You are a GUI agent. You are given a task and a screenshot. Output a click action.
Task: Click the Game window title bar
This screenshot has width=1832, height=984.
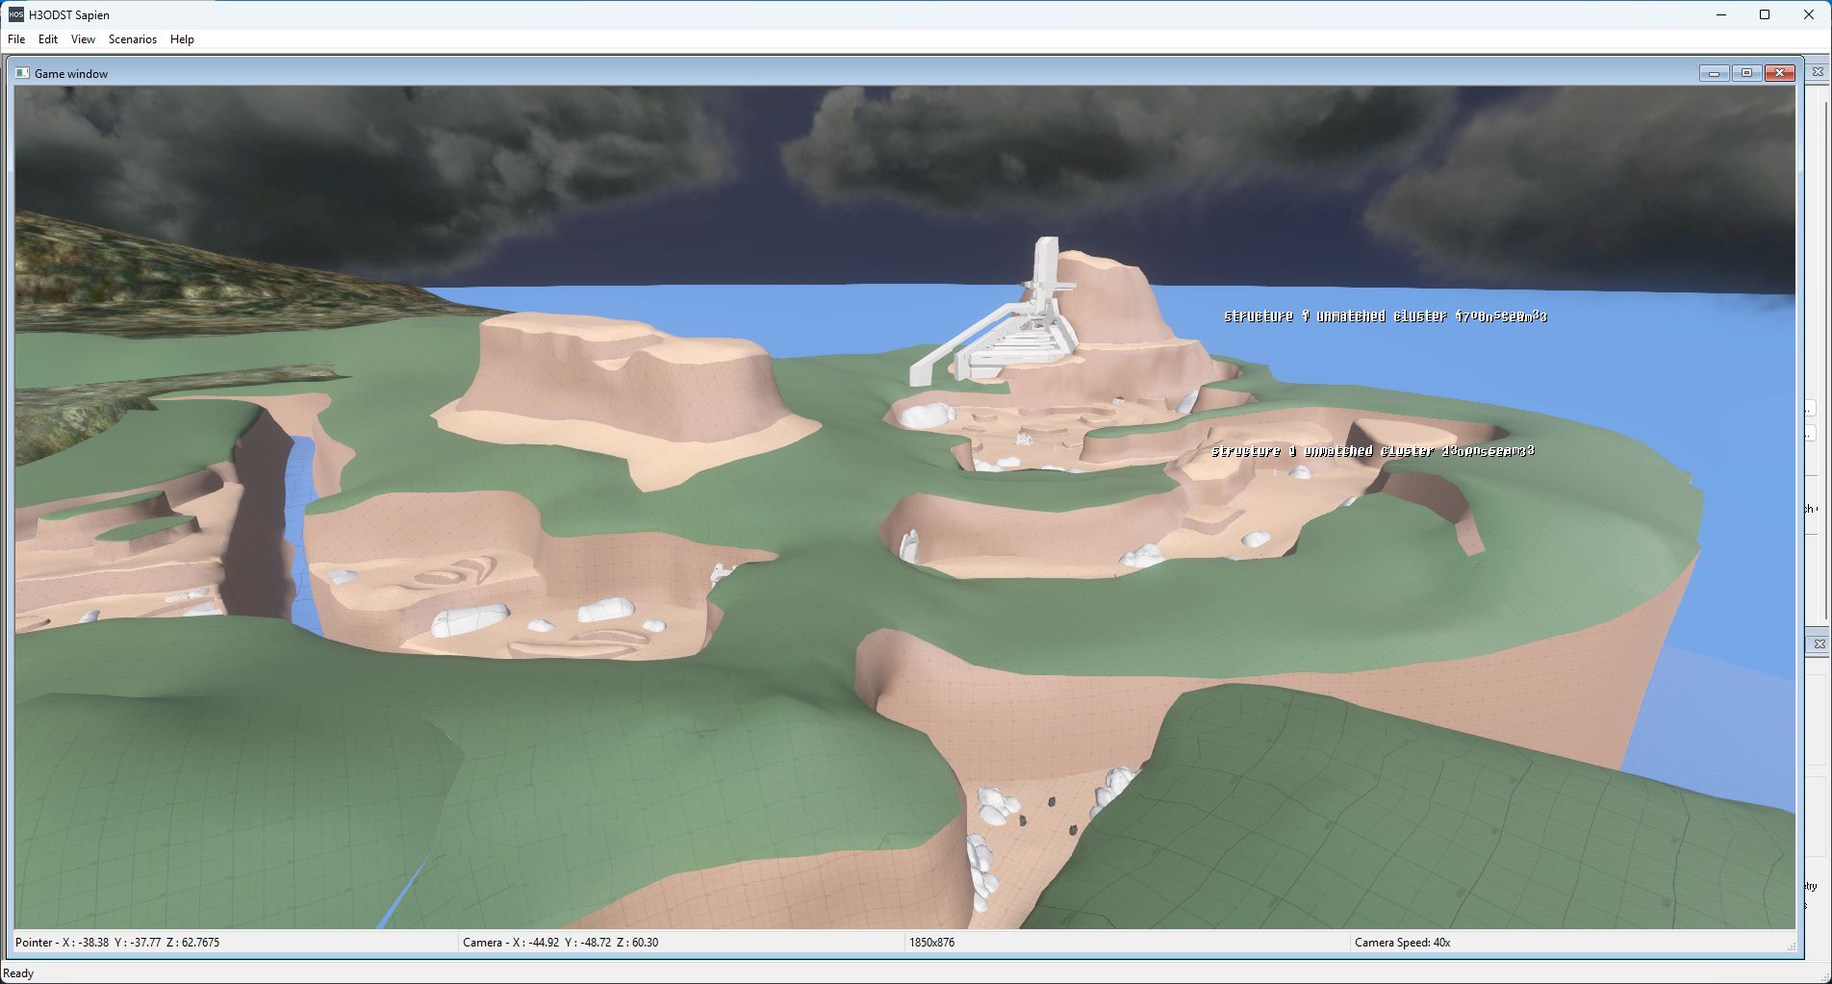(x=866, y=73)
